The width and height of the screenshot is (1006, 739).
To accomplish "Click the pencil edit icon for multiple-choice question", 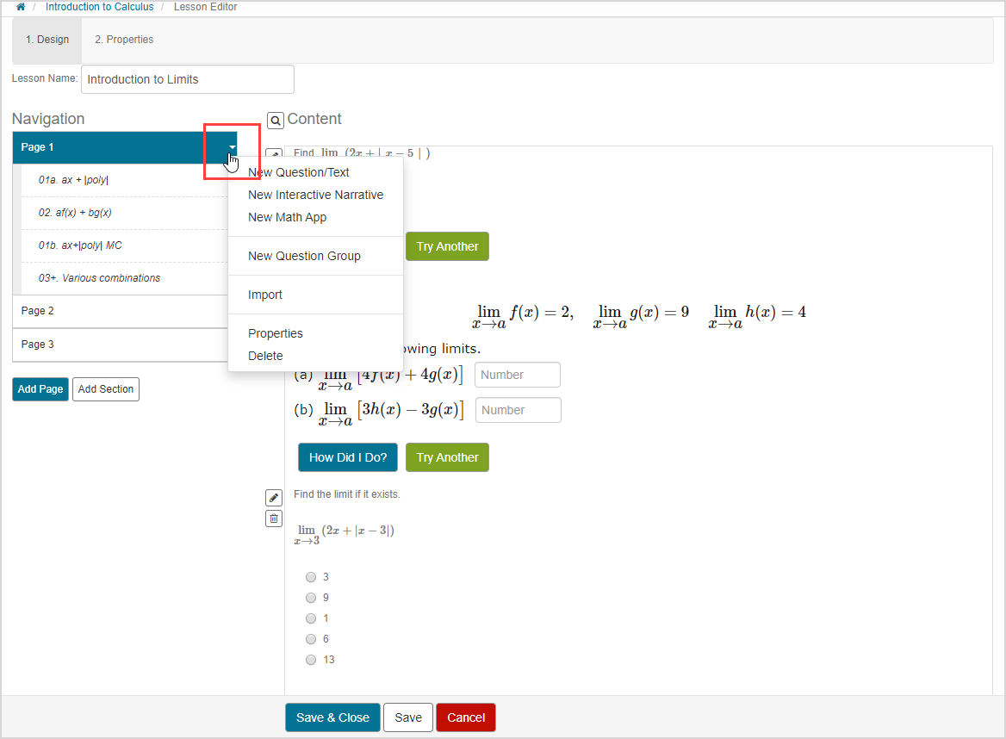I will [274, 498].
